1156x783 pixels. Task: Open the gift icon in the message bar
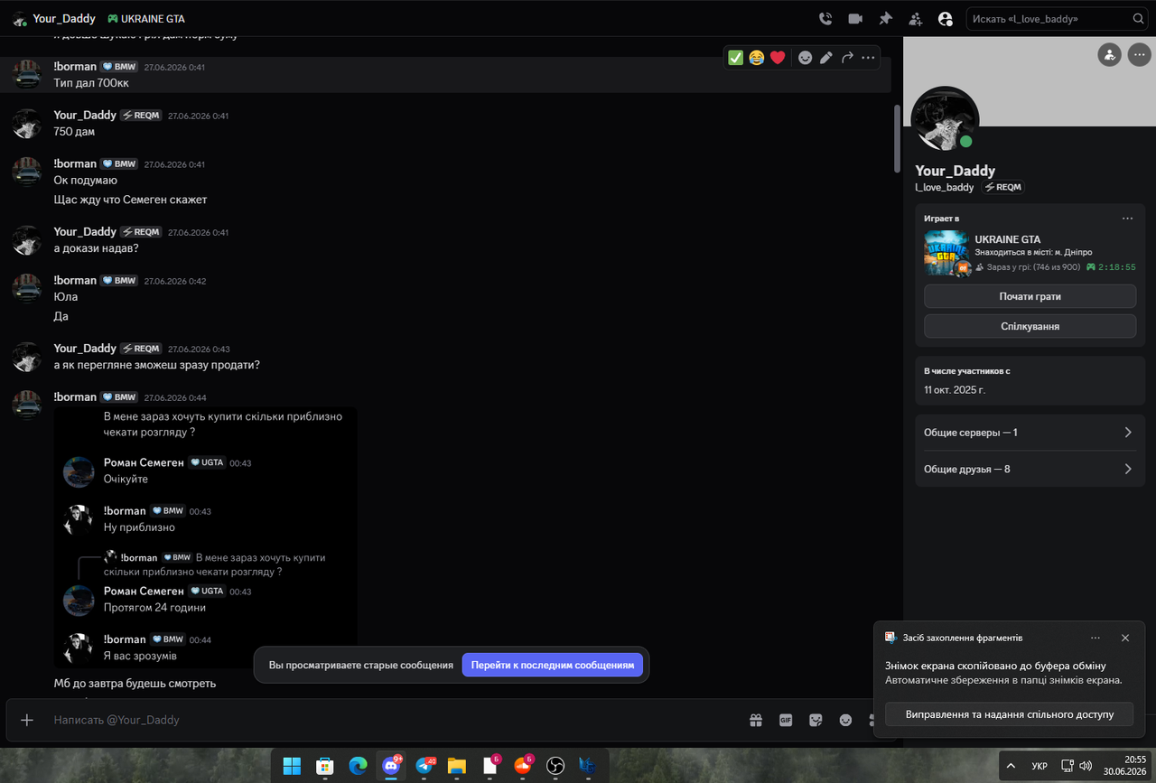tap(756, 720)
